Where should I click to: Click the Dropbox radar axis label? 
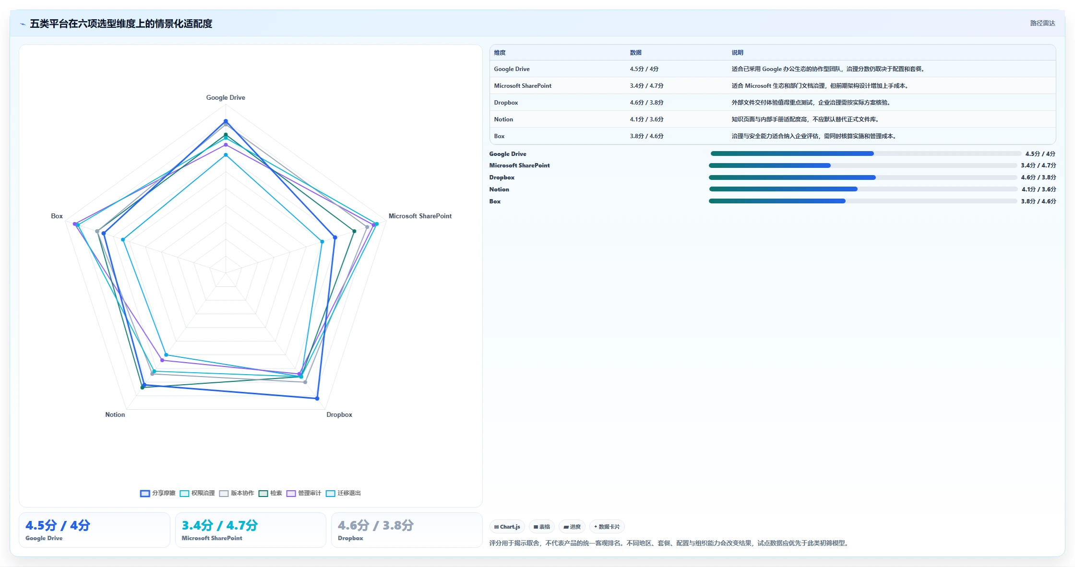[x=339, y=414]
